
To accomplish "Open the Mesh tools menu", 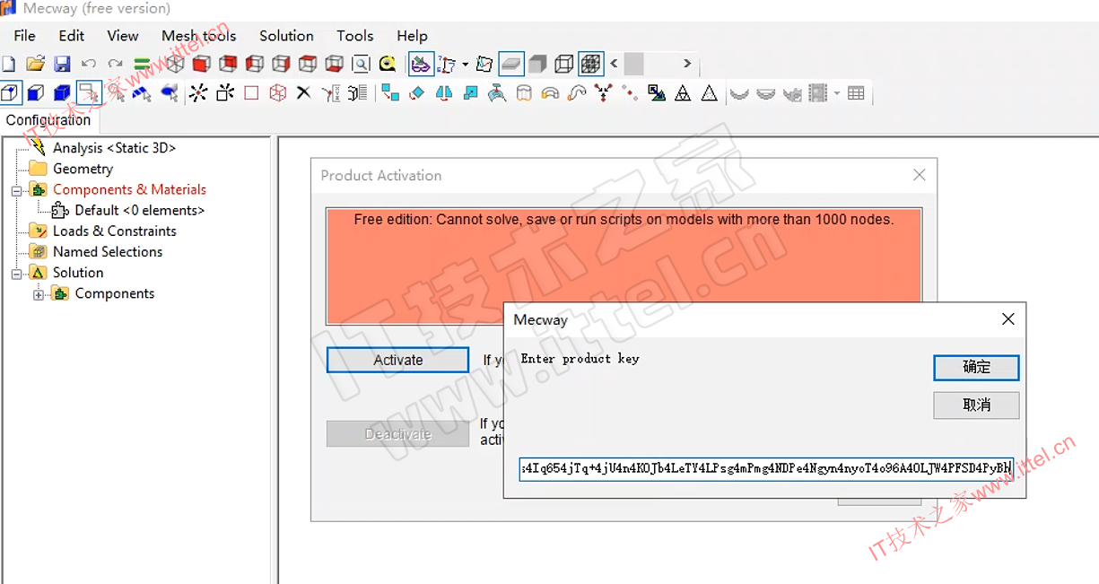I will [199, 36].
